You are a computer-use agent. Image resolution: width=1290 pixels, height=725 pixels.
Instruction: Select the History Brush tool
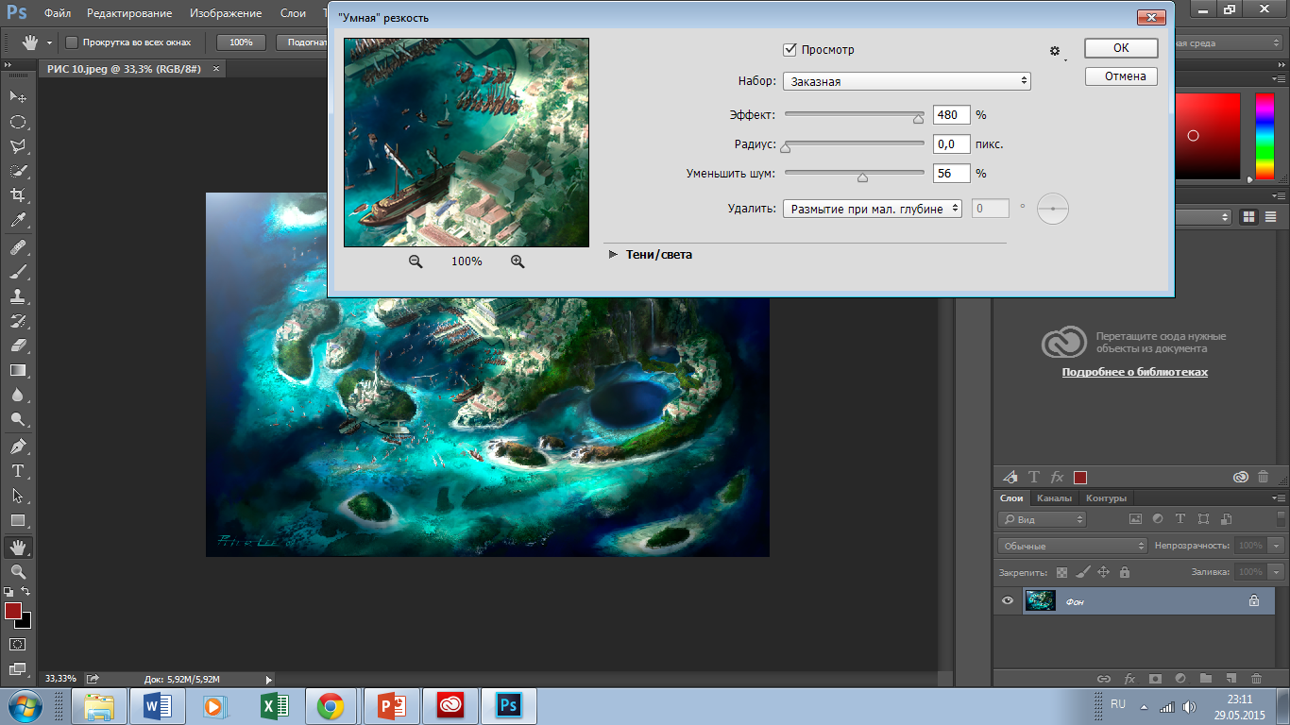(18, 321)
